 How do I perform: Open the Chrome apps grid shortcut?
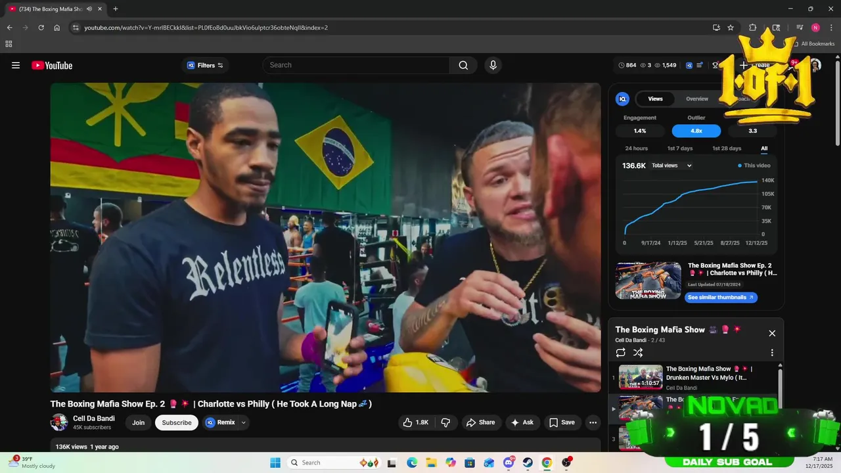[x=9, y=44]
